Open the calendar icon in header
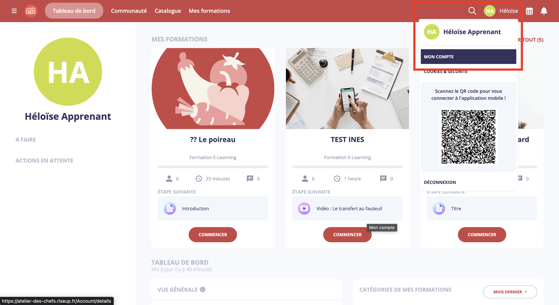The height and width of the screenshot is (305, 559). coord(529,11)
